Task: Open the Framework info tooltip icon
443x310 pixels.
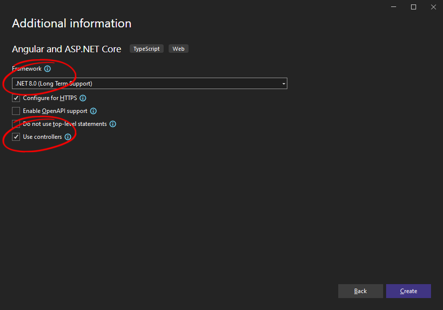Action: [x=47, y=69]
